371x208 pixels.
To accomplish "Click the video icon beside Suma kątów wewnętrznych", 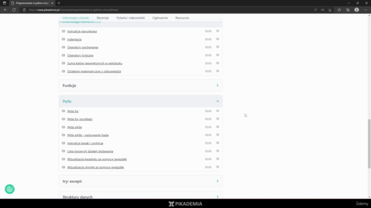I will tap(63, 63).
